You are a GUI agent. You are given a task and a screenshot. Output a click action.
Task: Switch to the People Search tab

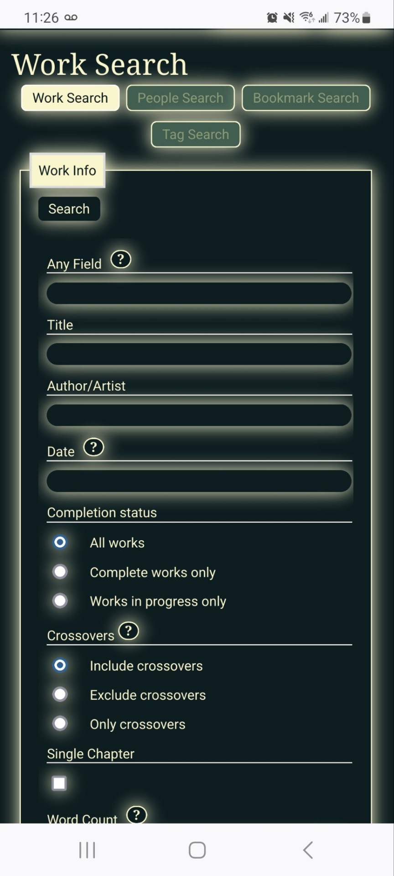click(181, 98)
